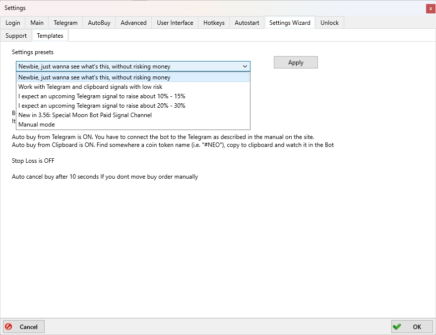The width and height of the screenshot is (436, 335).
Task: Switch to the Main tab
Action: pos(37,23)
